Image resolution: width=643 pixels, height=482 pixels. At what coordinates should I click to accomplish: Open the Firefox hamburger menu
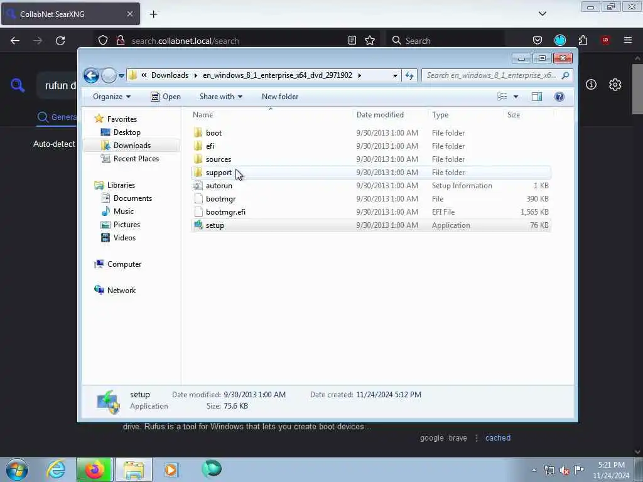coord(628,40)
